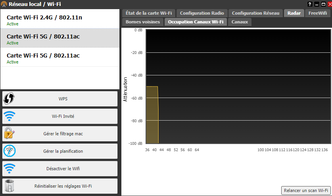This screenshot has width=332, height=196.
Task: Click Gérer la planification
Action: pos(60,151)
